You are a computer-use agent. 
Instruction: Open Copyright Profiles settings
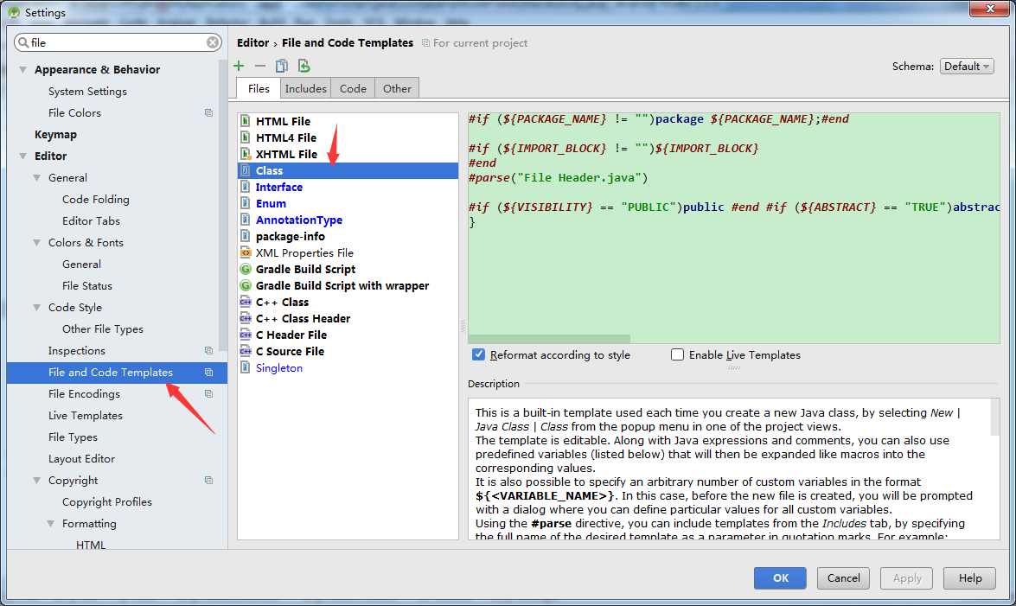[107, 501]
